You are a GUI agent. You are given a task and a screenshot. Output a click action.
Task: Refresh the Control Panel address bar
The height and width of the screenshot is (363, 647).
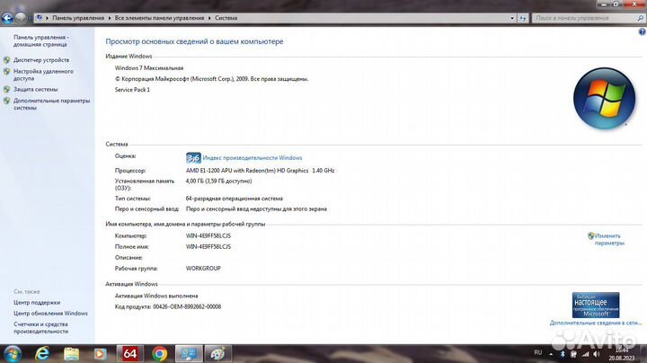(x=523, y=18)
